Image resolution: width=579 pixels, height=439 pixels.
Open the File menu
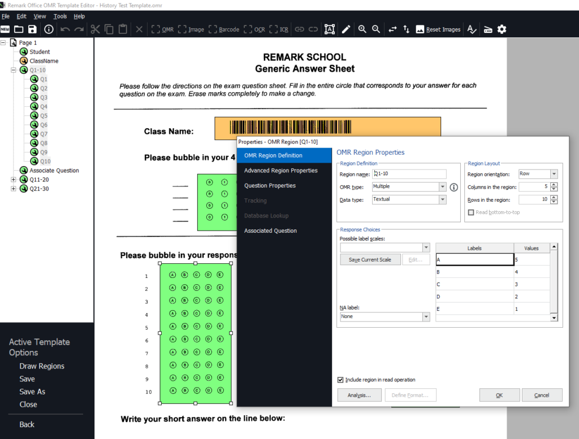coord(6,16)
